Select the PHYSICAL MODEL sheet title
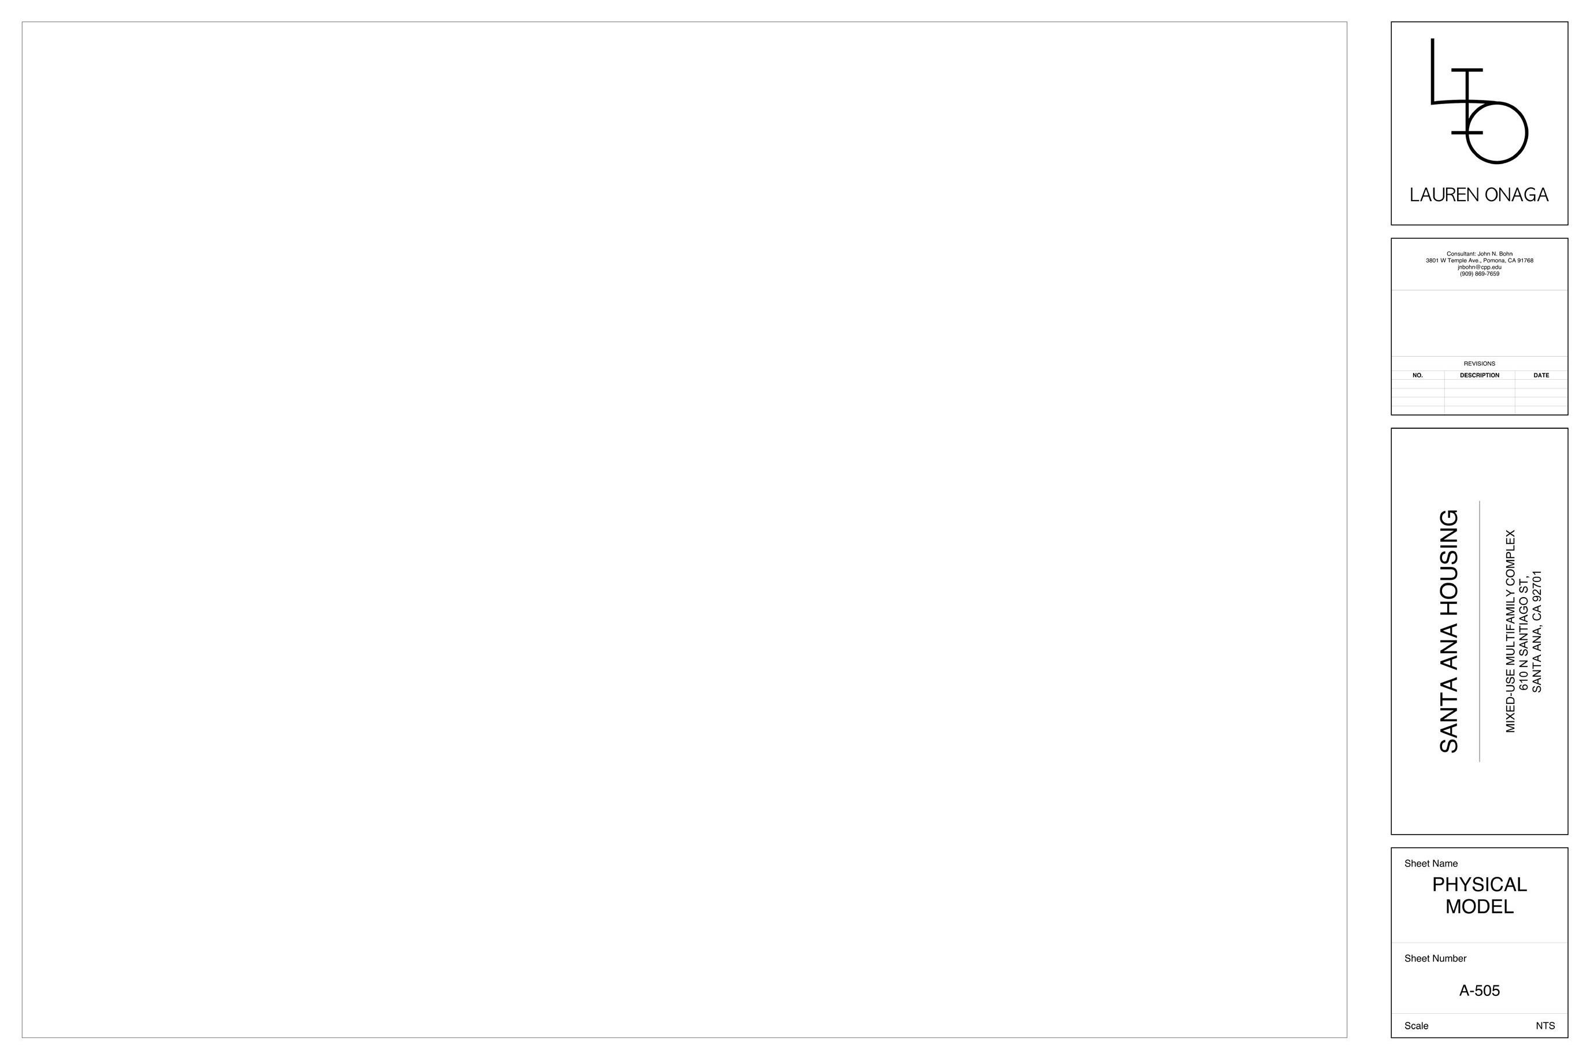This screenshot has height=1060, width=1590. 1479,895
